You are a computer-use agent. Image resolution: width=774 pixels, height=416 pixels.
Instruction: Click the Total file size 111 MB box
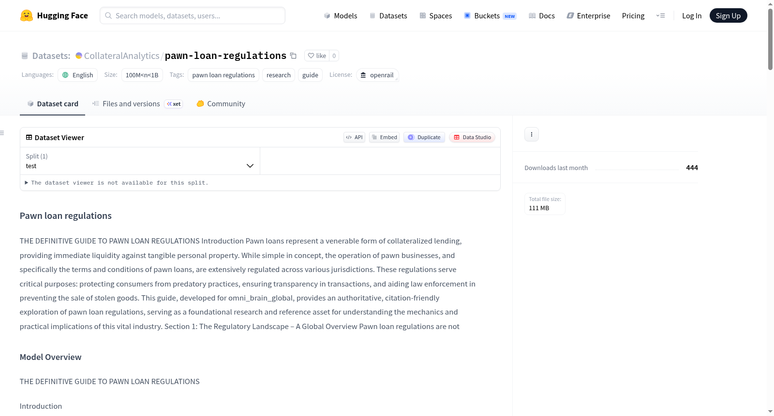click(545, 204)
